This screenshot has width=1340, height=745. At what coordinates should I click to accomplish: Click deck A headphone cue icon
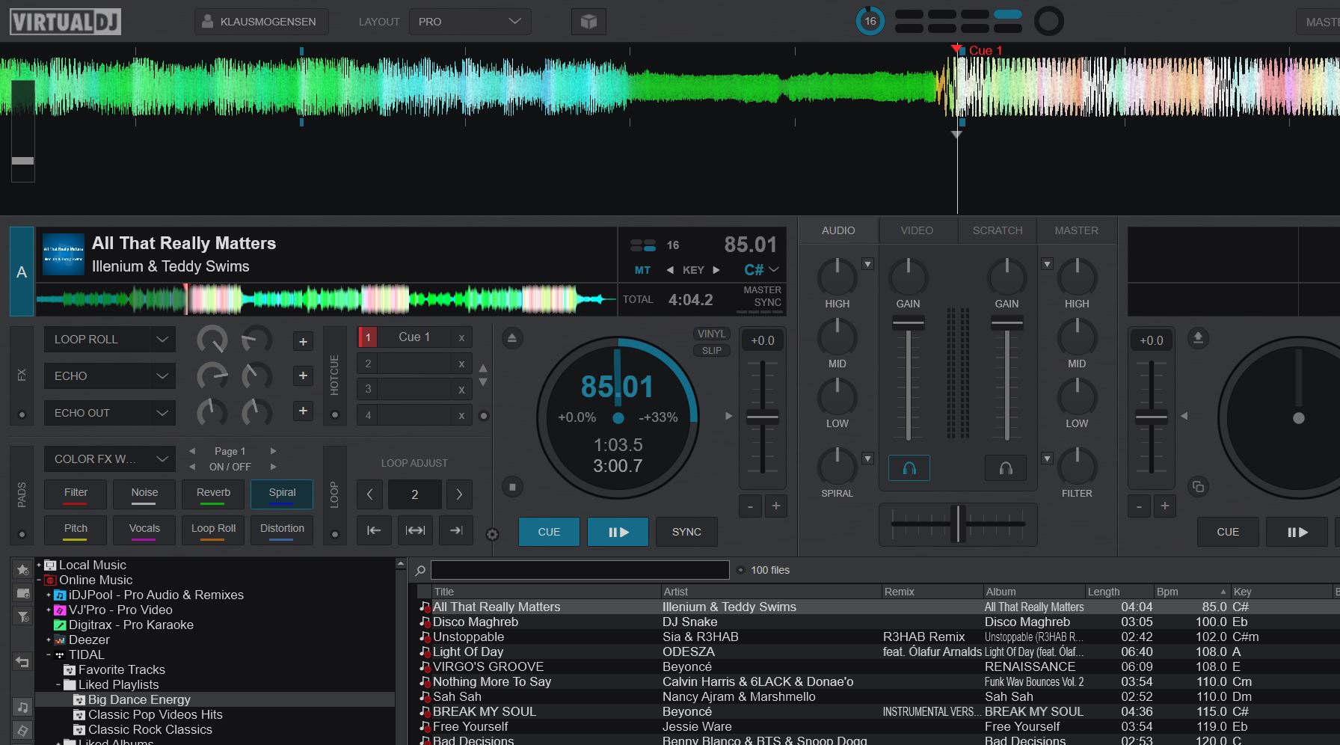[909, 468]
